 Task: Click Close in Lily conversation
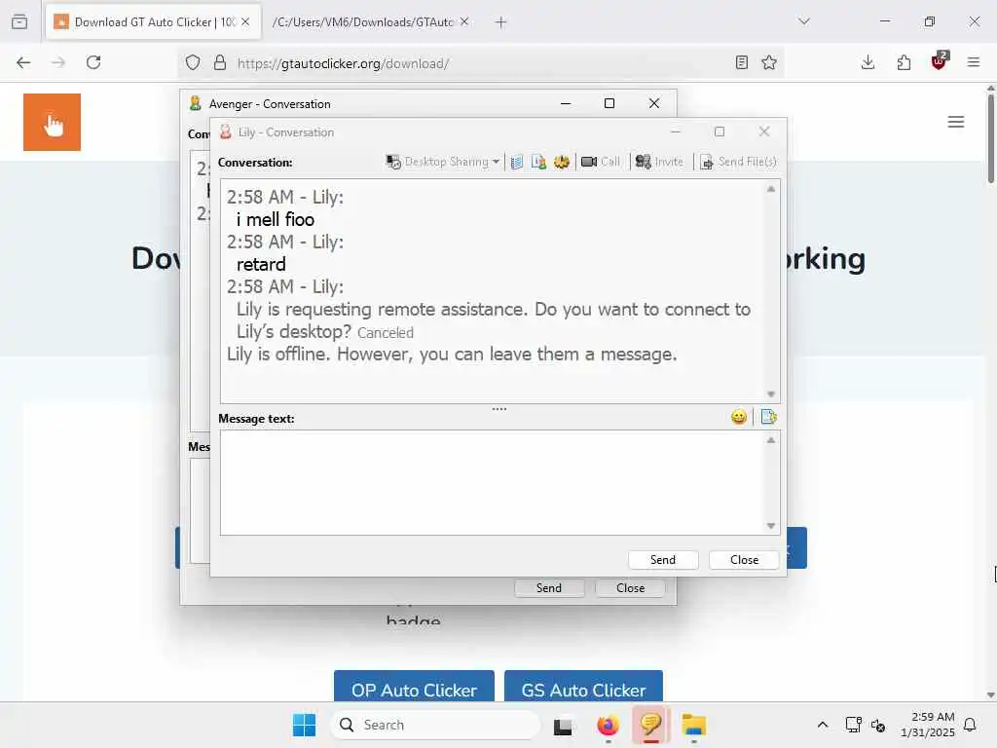744,560
